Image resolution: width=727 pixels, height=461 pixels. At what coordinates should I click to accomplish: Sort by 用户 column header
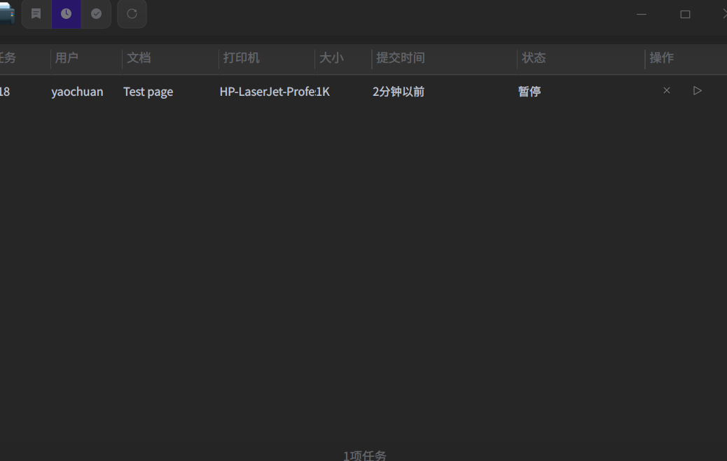(x=86, y=58)
